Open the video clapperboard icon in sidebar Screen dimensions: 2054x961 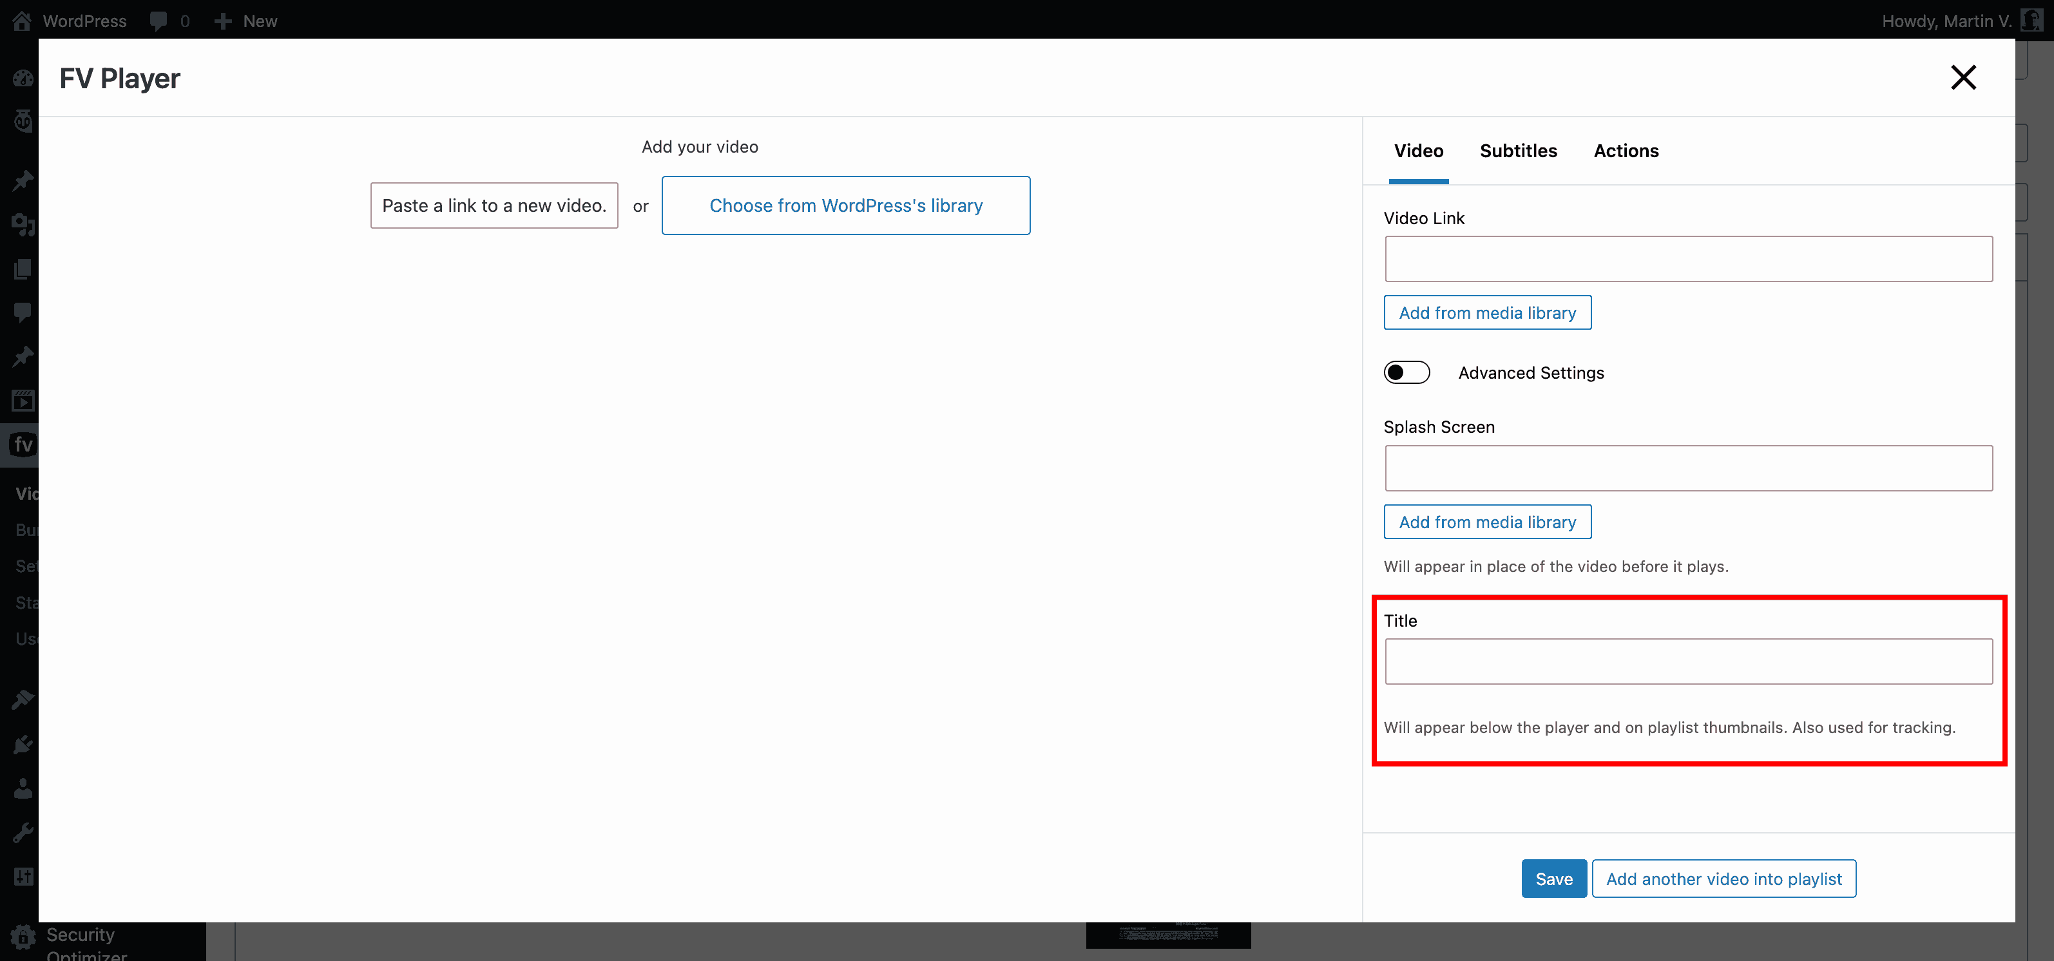pyautogui.click(x=23, y=400)
